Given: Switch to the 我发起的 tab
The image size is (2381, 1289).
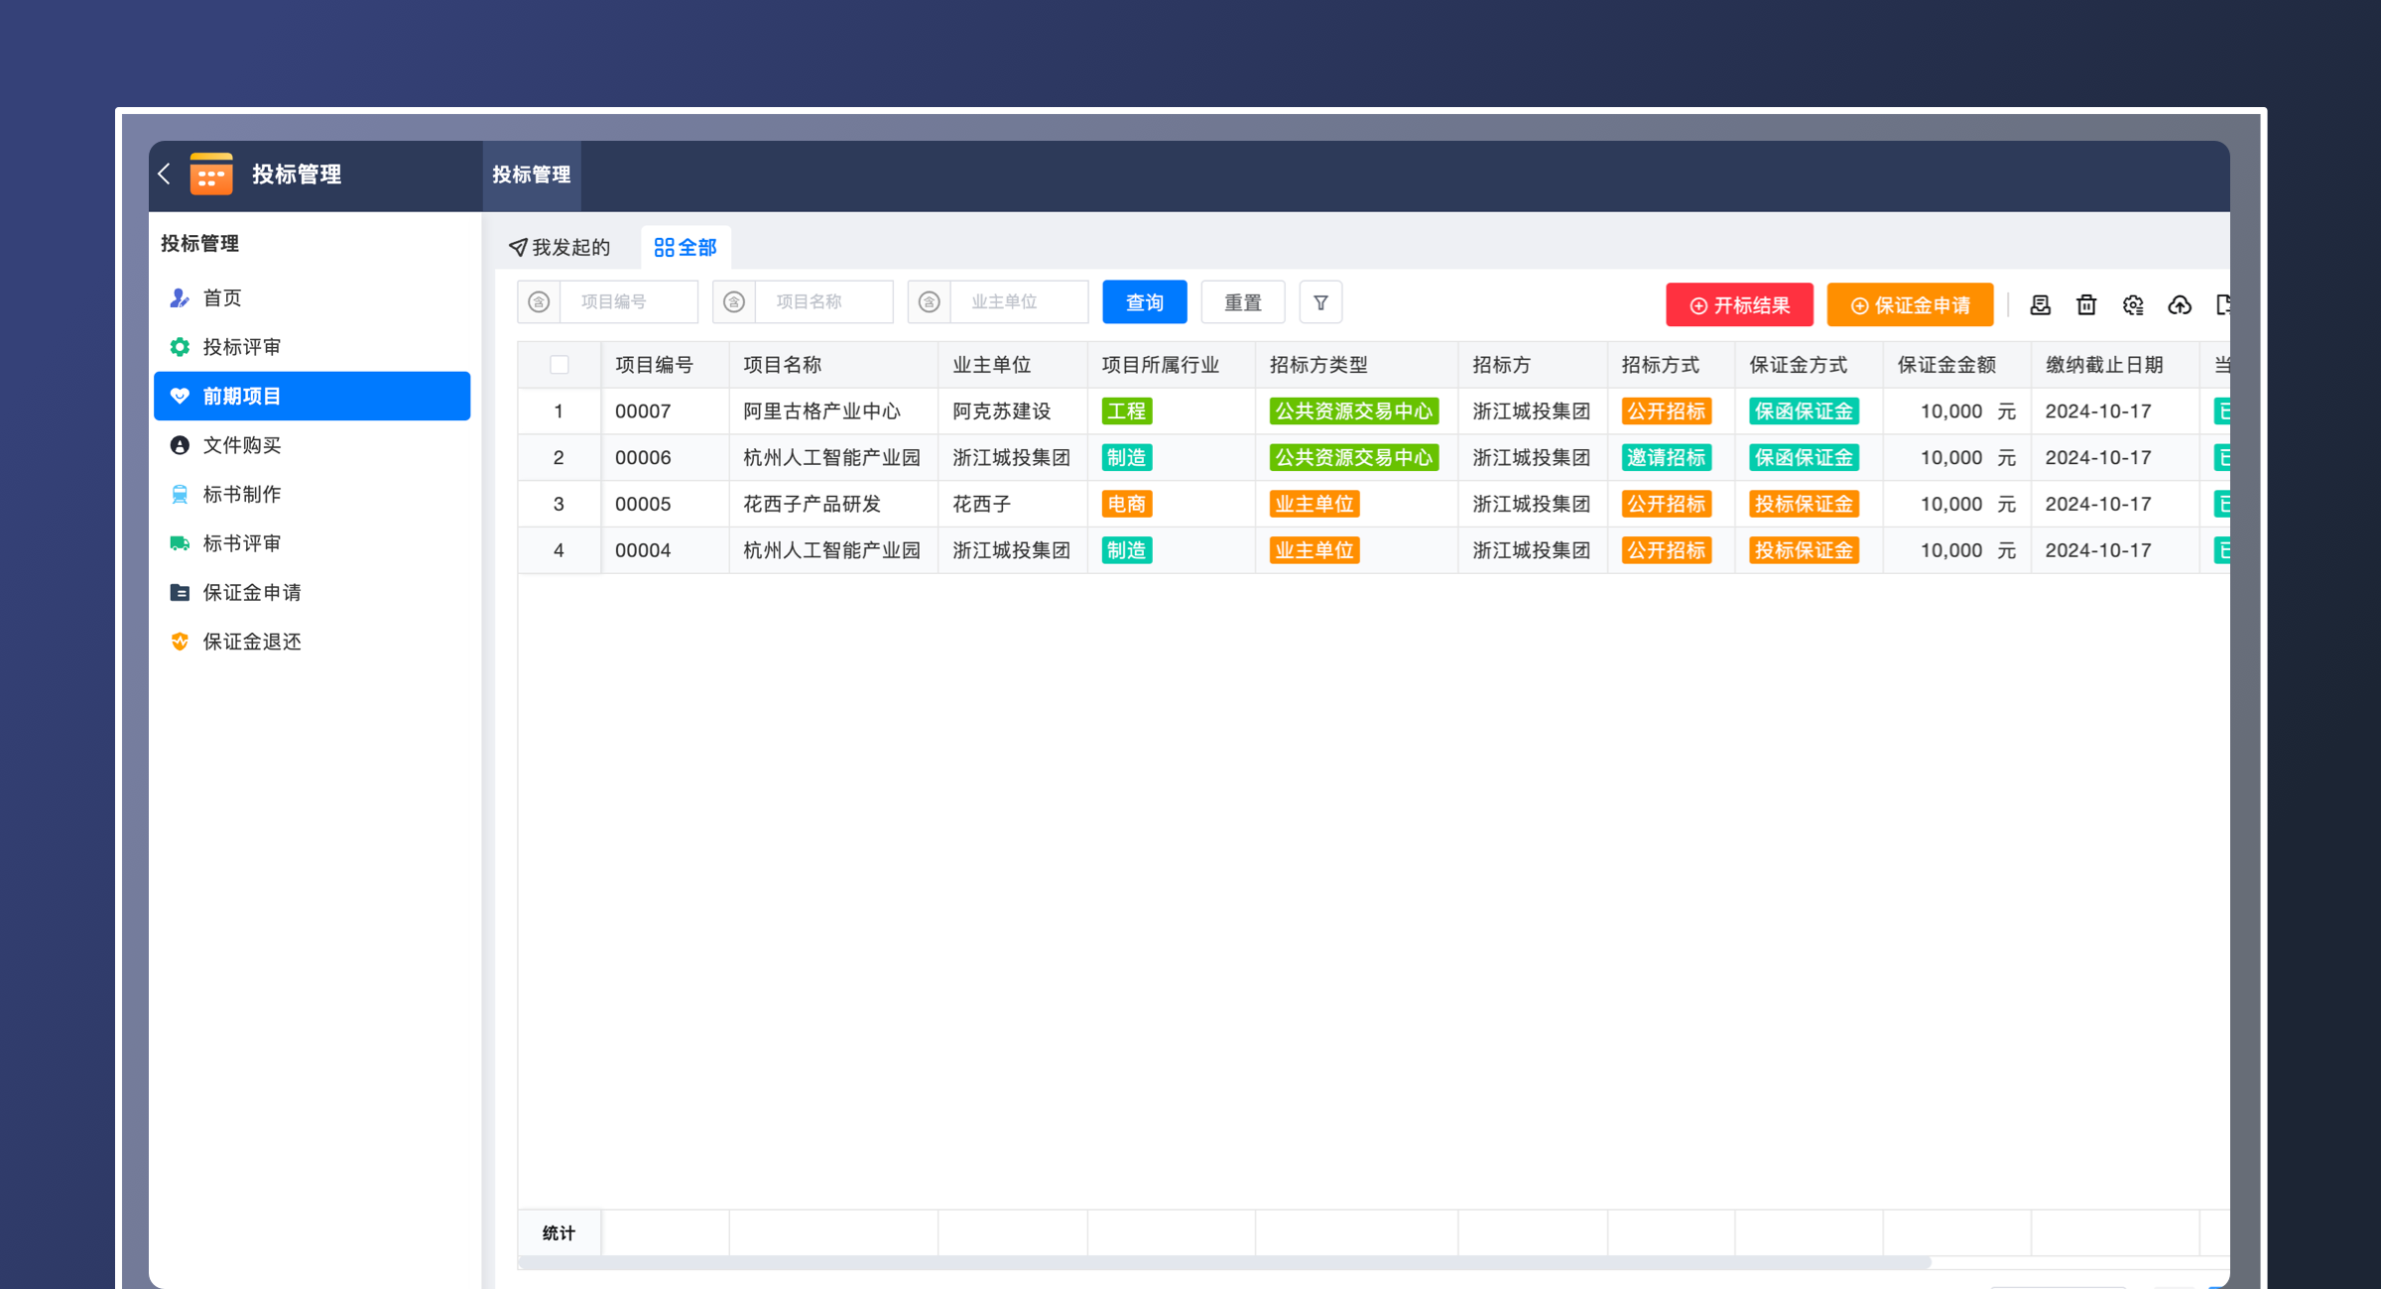Looking at the screenshot, I should [x=561, y=247].
